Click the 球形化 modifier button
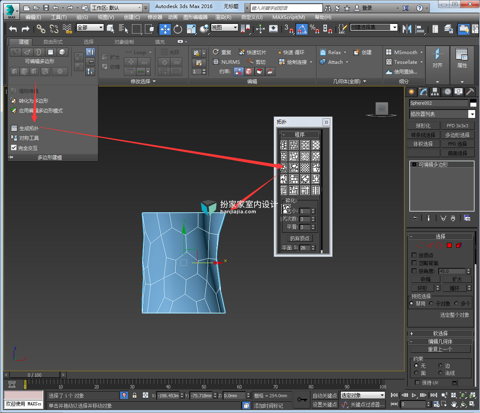480x413 pixels. tap(423, 126)
